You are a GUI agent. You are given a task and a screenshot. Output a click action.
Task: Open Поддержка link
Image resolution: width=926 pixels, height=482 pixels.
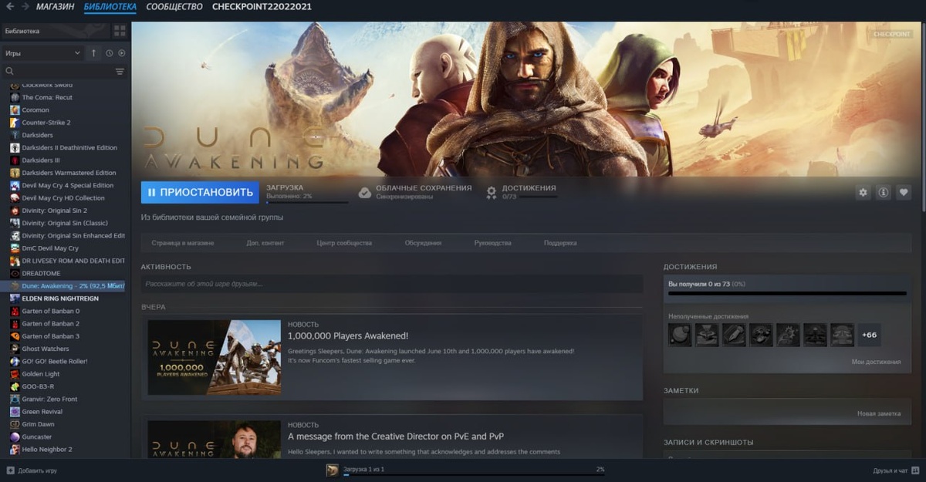coord(560,243)
